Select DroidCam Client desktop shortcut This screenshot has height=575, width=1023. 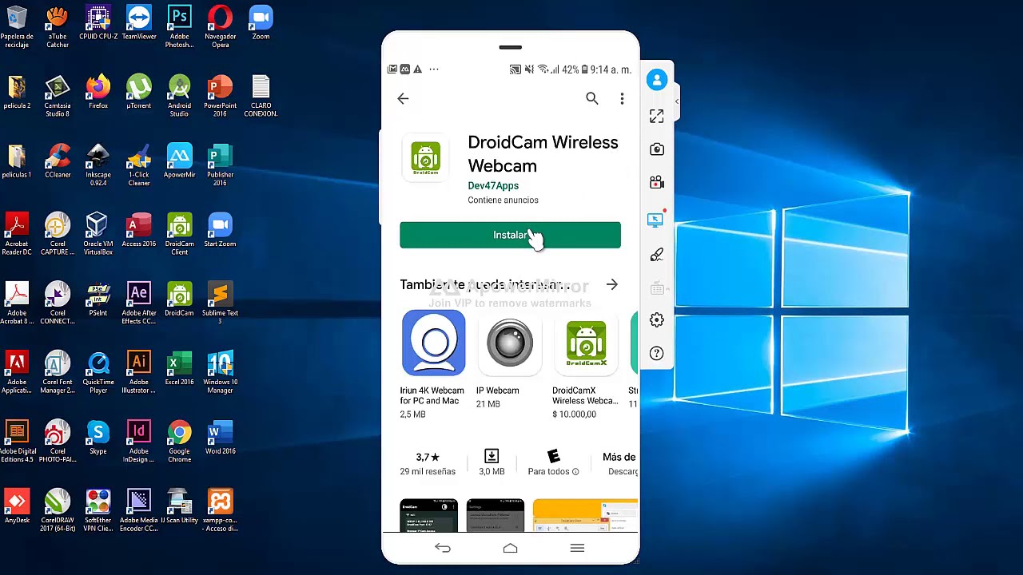click(180, 234)
